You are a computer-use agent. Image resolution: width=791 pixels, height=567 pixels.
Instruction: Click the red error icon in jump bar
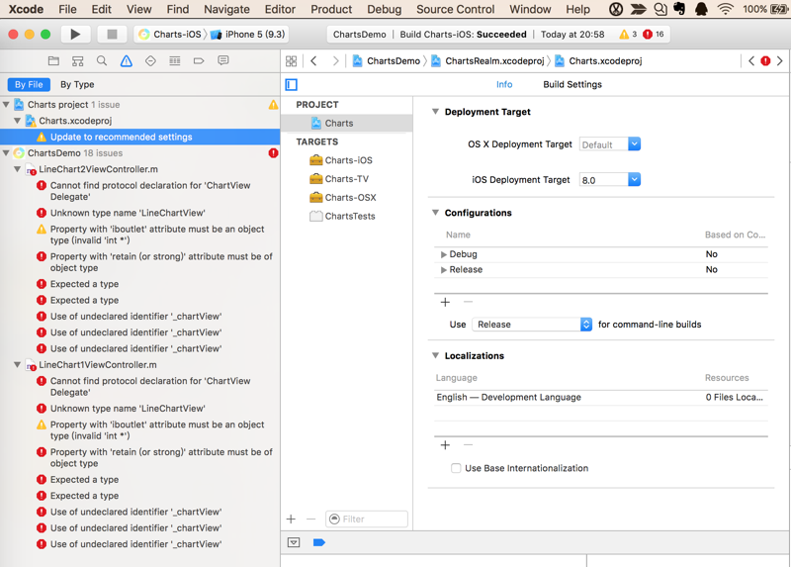click(x=765, y=61)
